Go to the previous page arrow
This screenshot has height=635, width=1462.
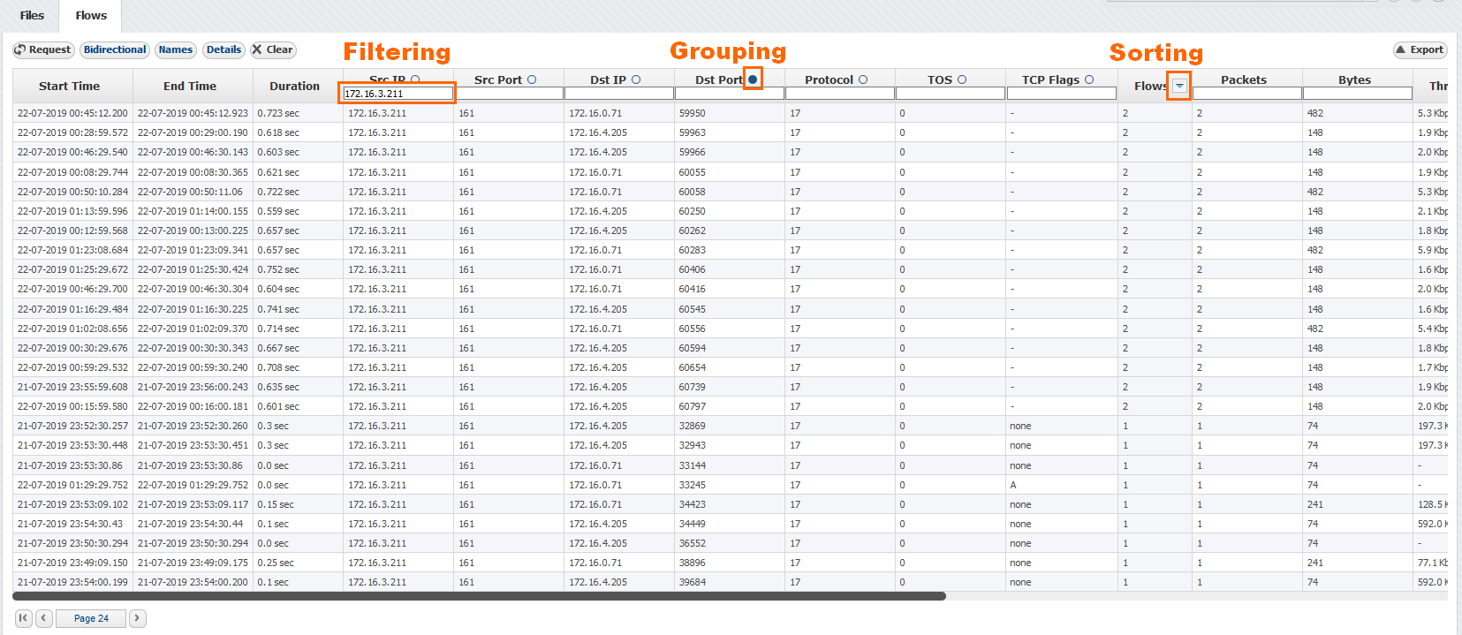click(43, 618)
